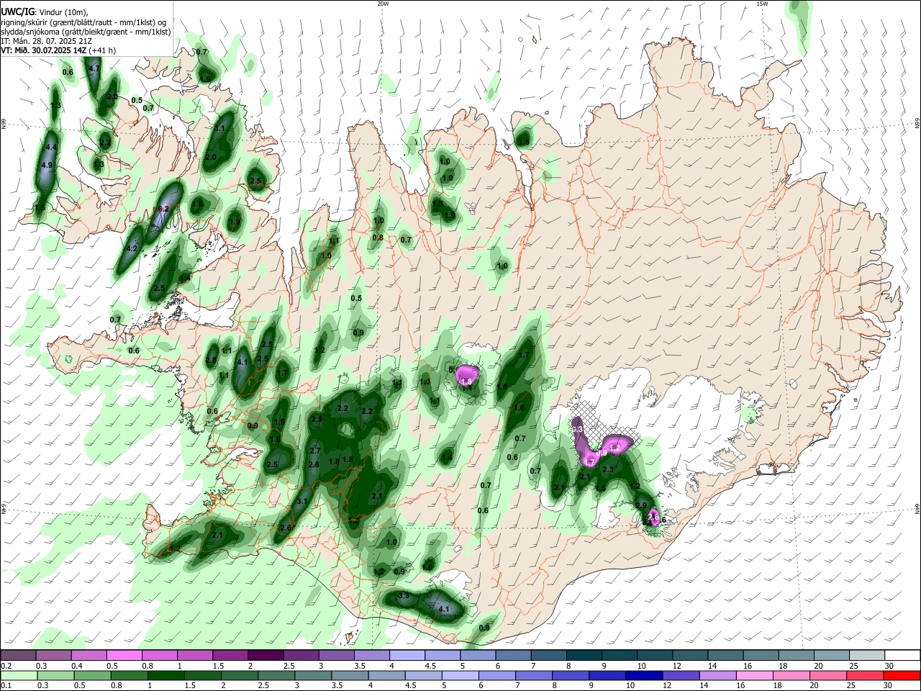Click the '2.7' precipitation value on the map
The width and height of the screenshot is (921, 691).
pyautogui.click(x=314, y=451)
